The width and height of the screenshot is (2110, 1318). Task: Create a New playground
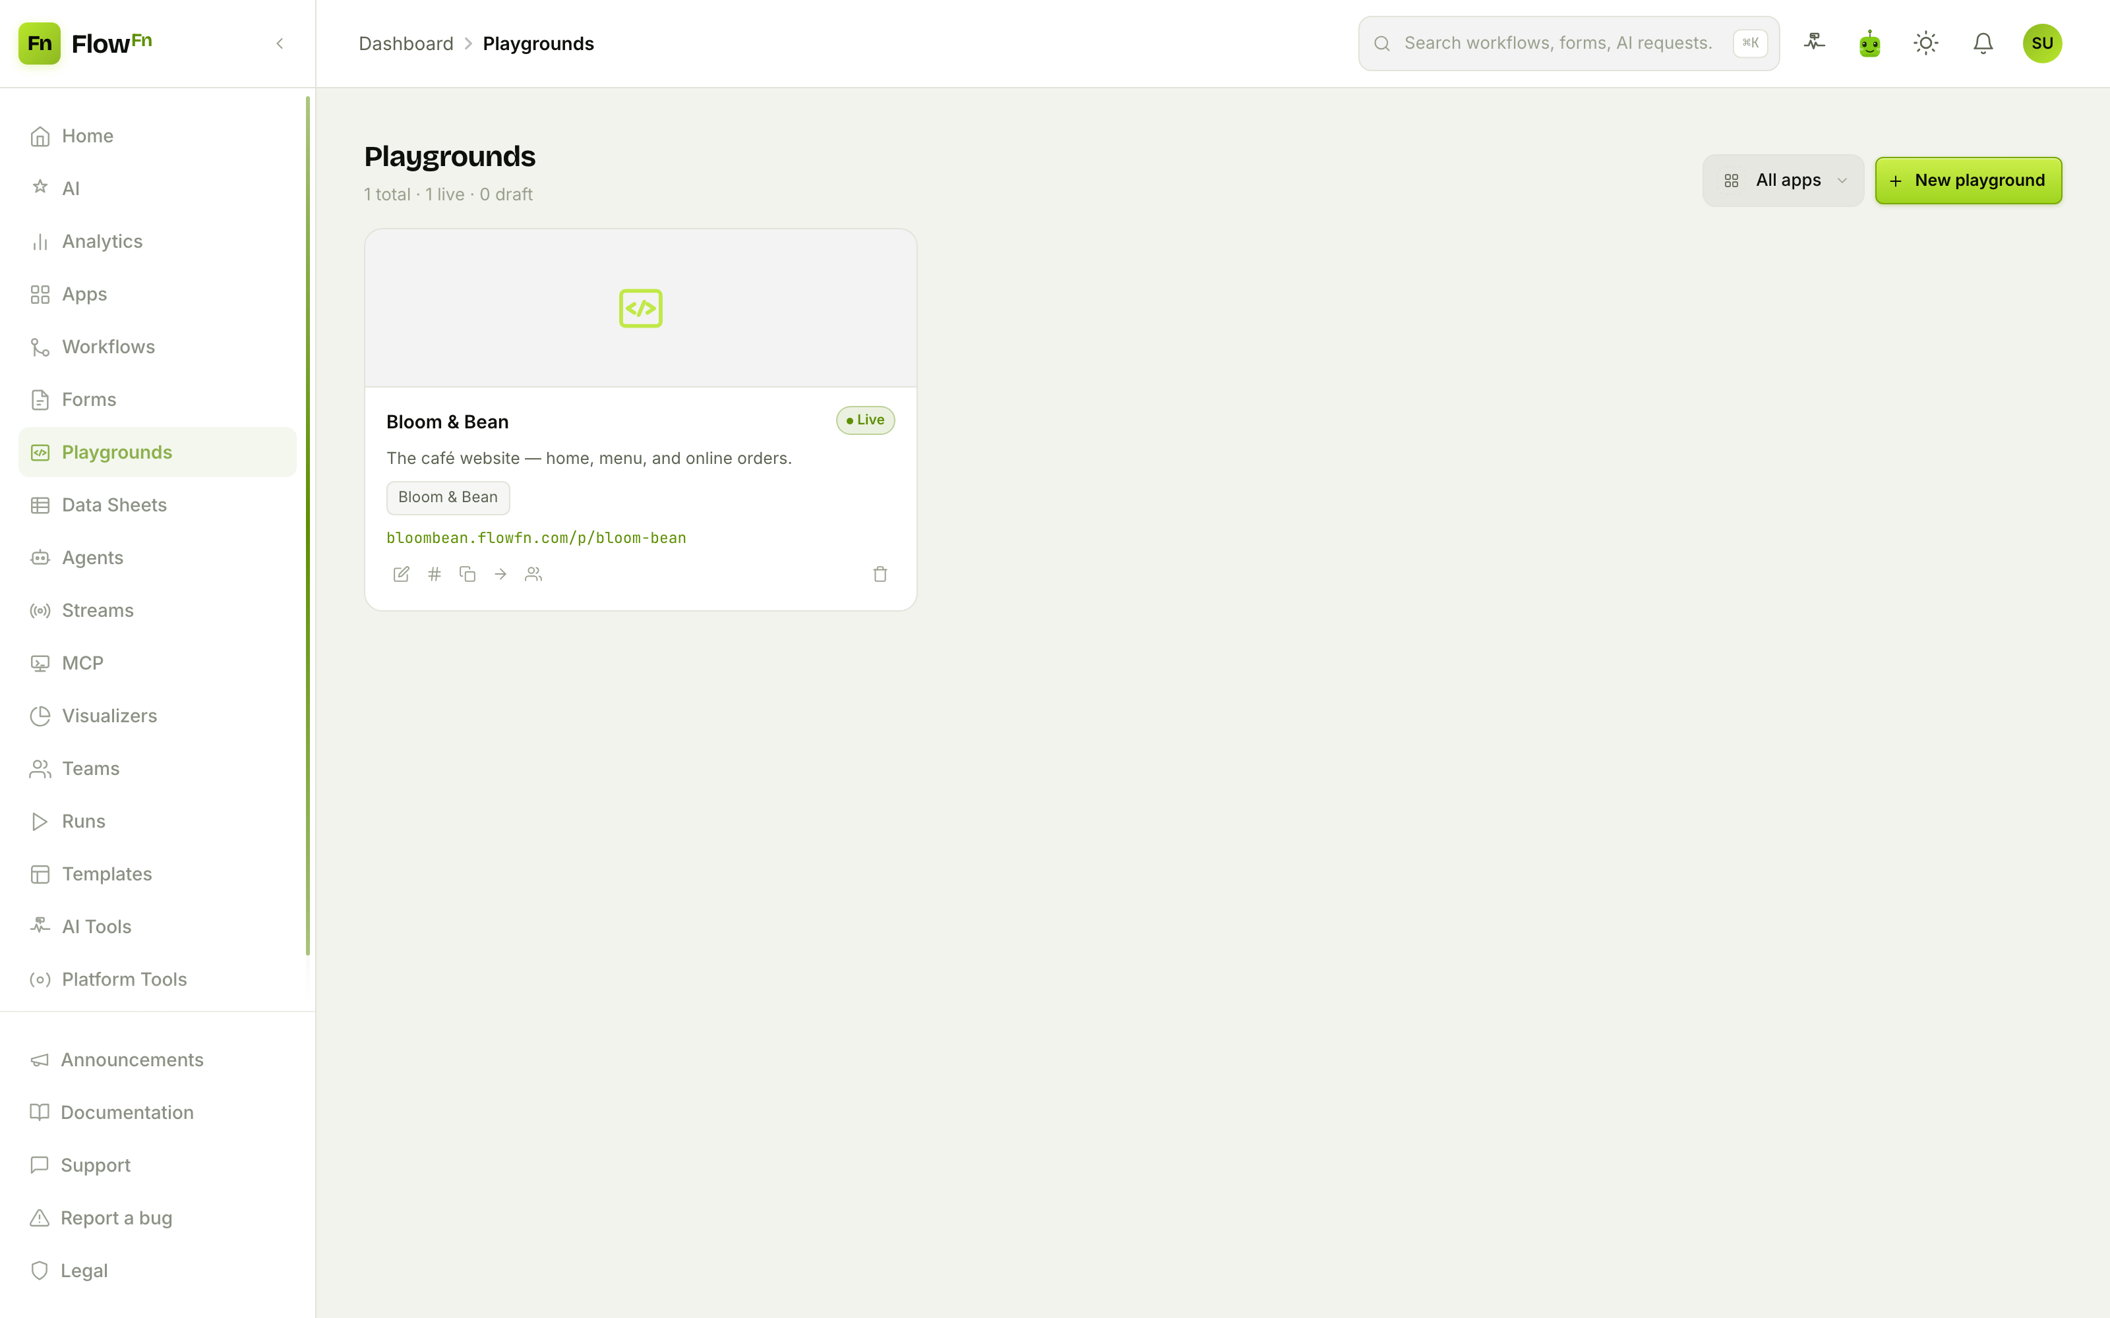1969,181
